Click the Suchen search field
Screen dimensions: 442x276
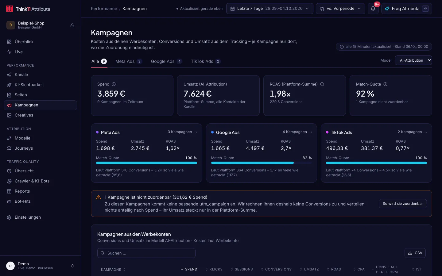tap(146, 253)
